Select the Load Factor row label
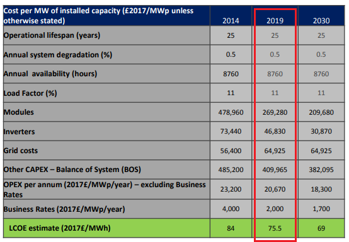Image resolution: width=349 pixels, height=242 pixels. [x=30, y=93]
